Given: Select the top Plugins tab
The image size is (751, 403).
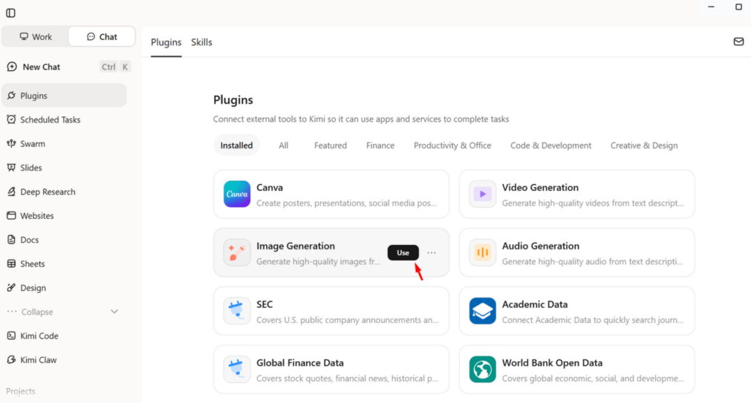Looking at the screenshot, I should pos(166,42).
